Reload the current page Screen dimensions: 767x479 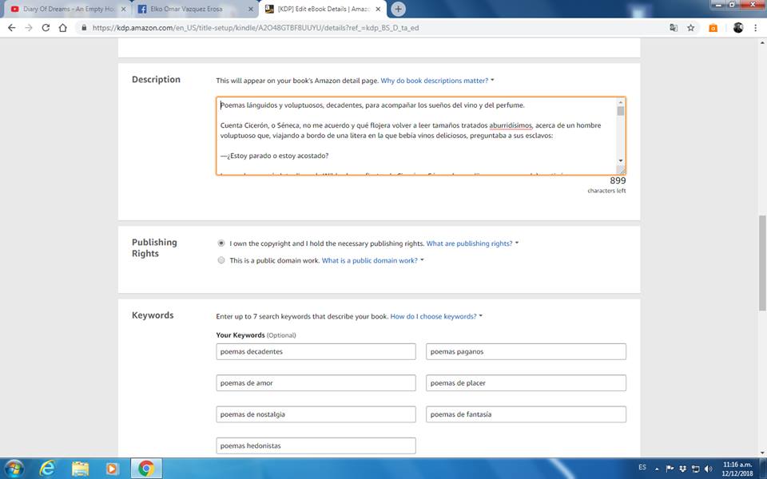point(46,27)
